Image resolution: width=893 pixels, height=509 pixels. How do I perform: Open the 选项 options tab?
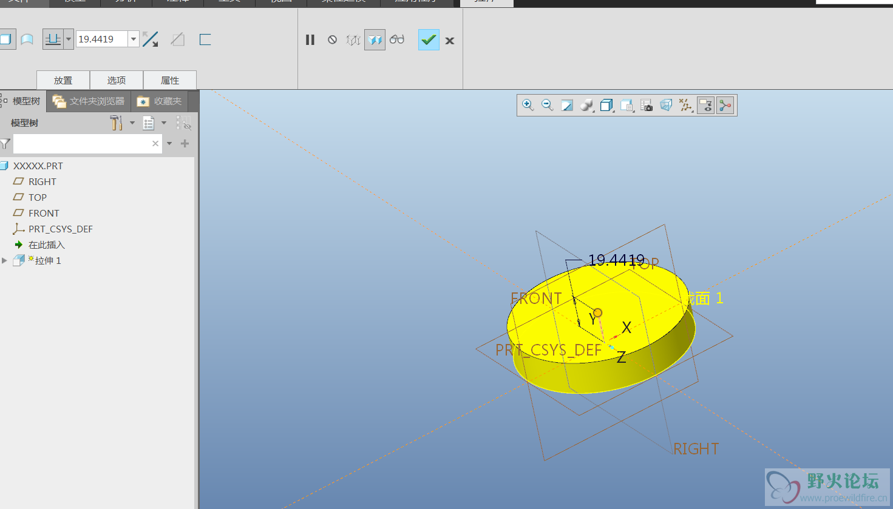coord(117,80)
